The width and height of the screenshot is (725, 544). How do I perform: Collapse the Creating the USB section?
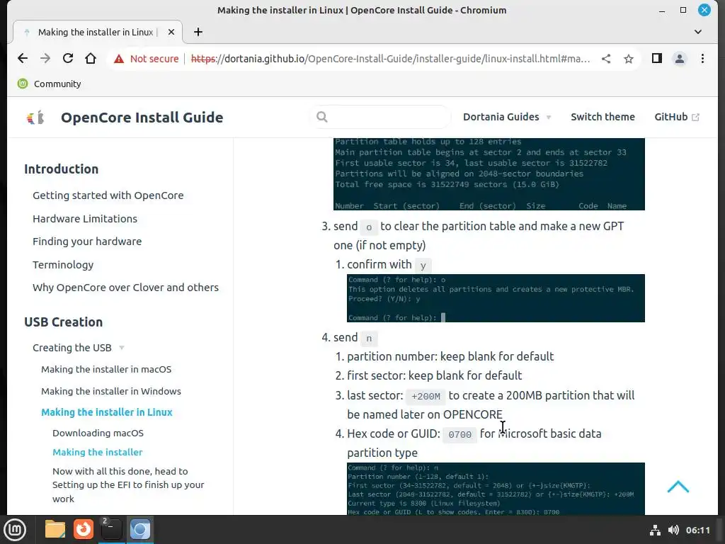click(x=79, y=348)
